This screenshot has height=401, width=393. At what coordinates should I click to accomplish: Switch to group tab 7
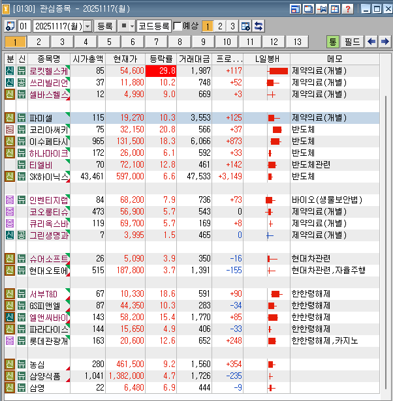[x=157, y=42]
